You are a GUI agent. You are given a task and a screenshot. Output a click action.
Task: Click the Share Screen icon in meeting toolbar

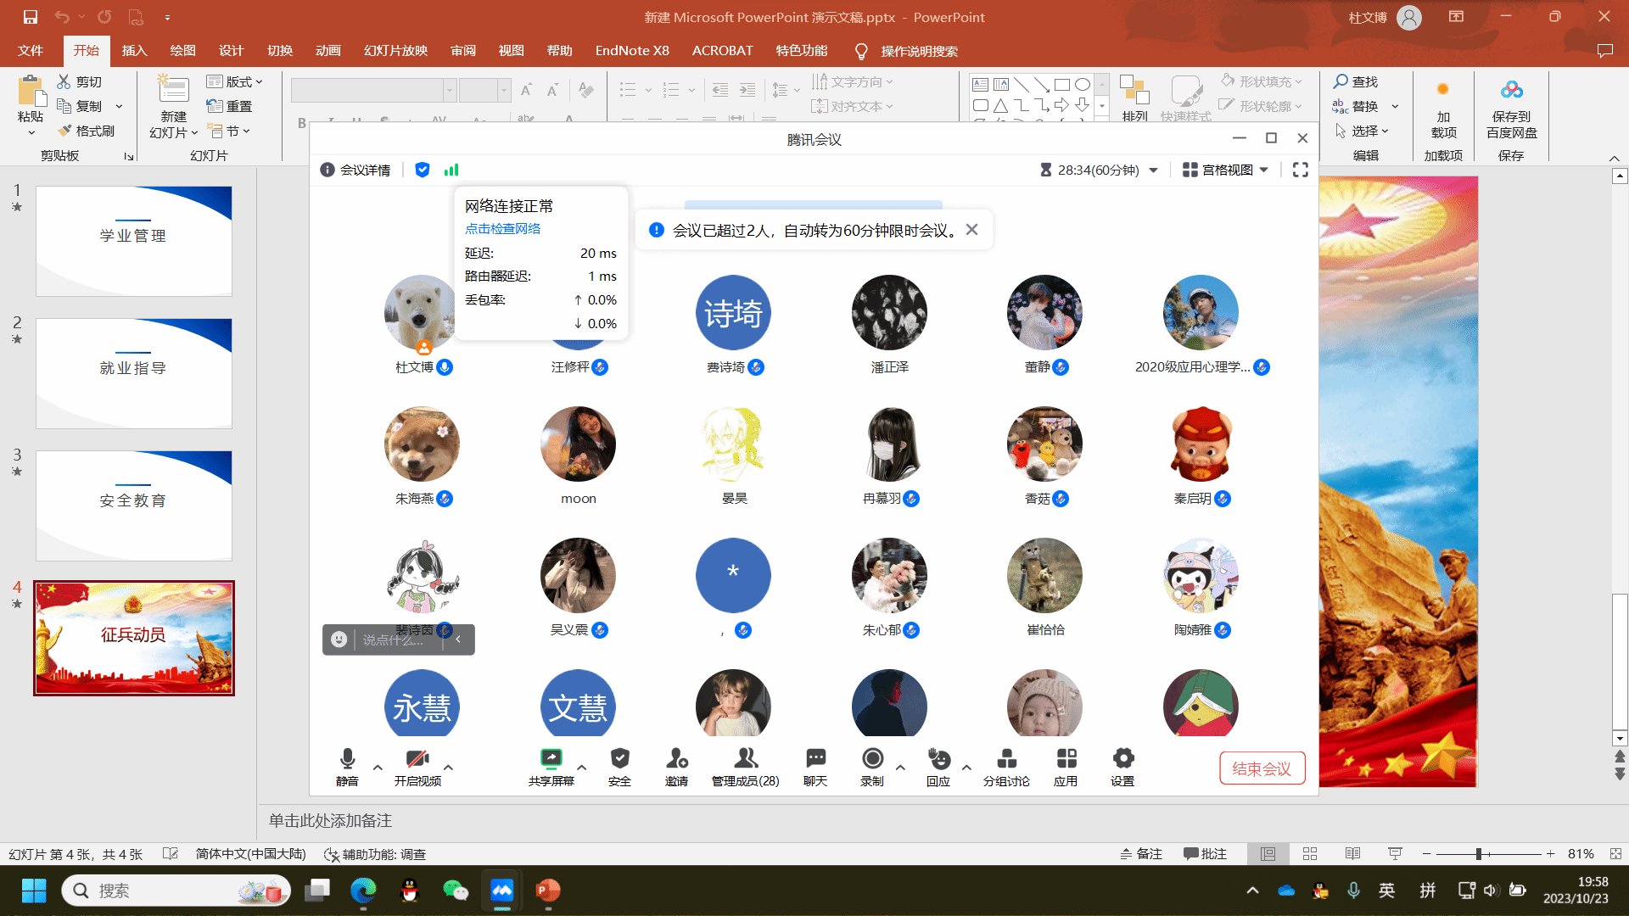click(x=551, y=759)
